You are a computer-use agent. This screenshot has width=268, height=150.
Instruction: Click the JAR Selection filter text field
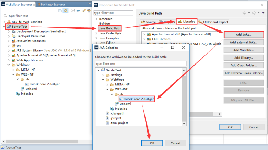[x=140, y=63]
